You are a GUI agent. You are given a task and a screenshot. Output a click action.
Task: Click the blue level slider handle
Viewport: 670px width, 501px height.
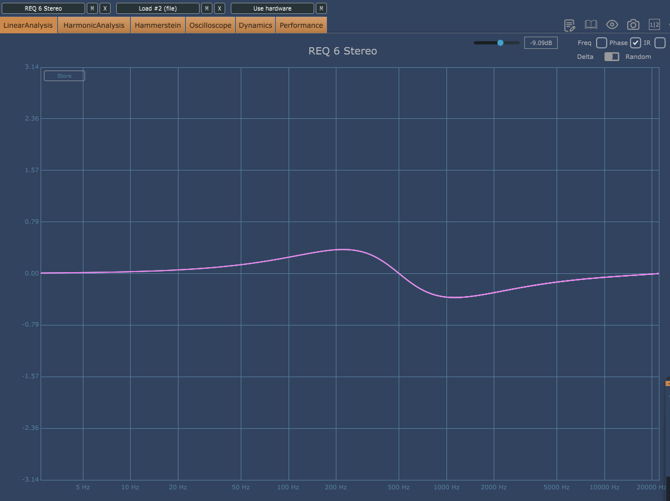pos(500,43)
